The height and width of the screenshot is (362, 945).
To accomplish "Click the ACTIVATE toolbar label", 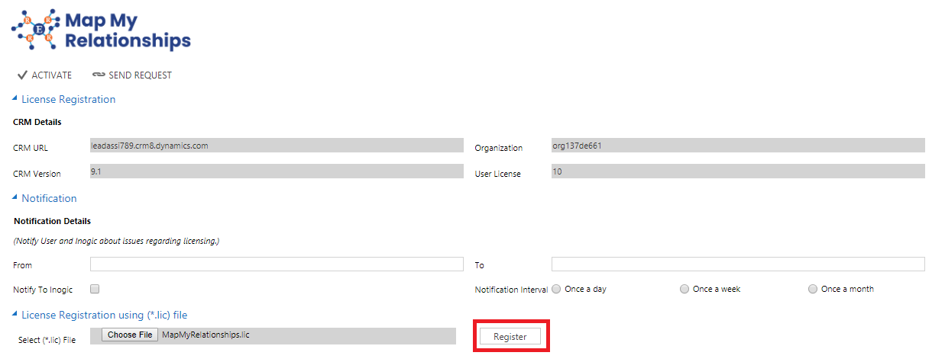I will coord(52,75).
